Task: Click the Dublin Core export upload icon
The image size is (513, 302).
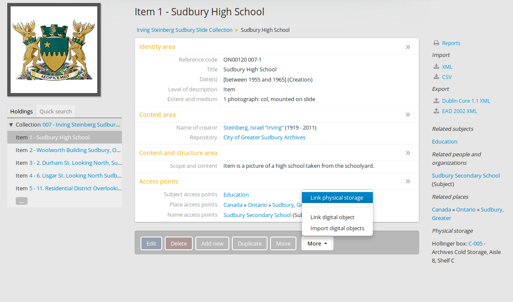Action: (436, 101)
